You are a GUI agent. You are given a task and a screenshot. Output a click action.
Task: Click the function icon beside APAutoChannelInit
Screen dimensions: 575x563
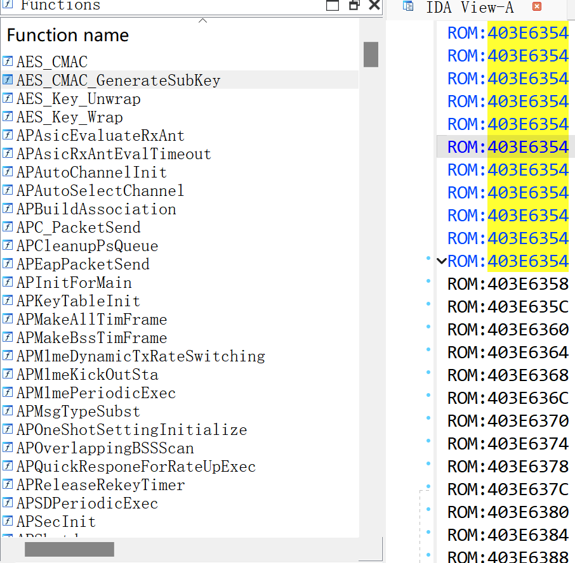pyautogui.click(x=8, y=172)
